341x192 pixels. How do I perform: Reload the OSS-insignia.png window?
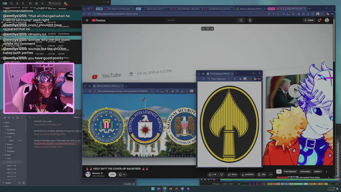click(204, 79)
